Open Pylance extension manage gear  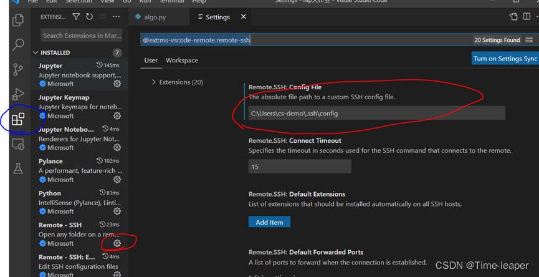tap(117, 179)
